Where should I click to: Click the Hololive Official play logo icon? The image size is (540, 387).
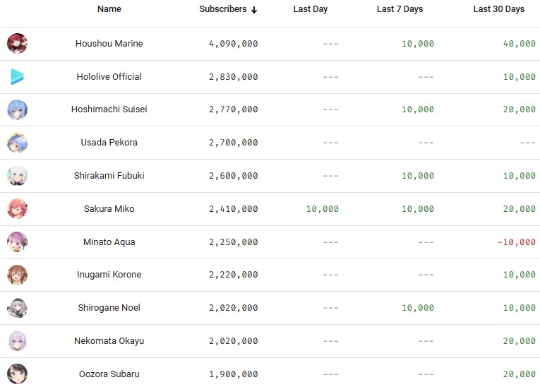[17, 77]
